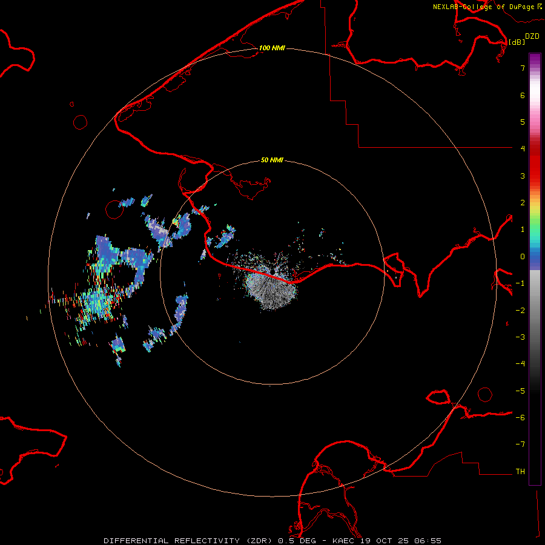545x545 pixels.
Task: Click the -6 value on color scale
Action: pos(520,418)
